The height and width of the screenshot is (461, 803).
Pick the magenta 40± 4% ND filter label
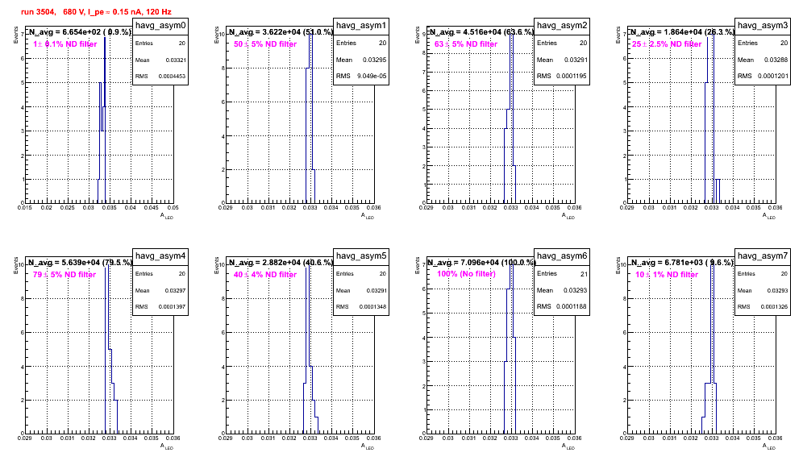point(265,275)
